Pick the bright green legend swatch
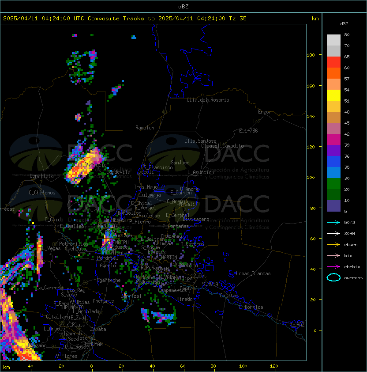 [x=333, y=184]
